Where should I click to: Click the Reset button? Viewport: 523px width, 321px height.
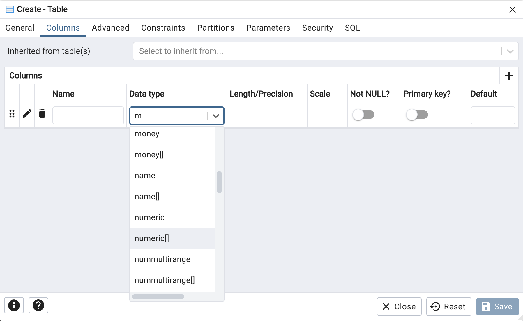point(448,306)
